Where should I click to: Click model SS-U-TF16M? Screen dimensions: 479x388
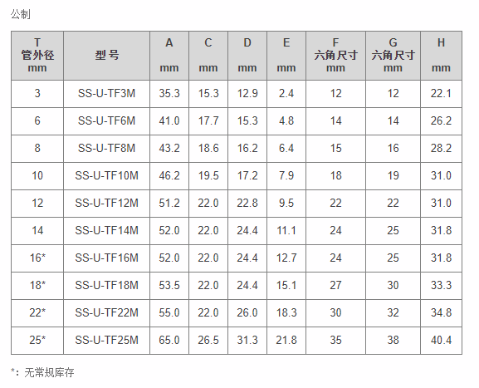(106, 258)
